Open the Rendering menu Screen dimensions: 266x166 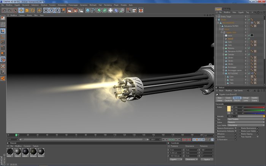point(108,5)
